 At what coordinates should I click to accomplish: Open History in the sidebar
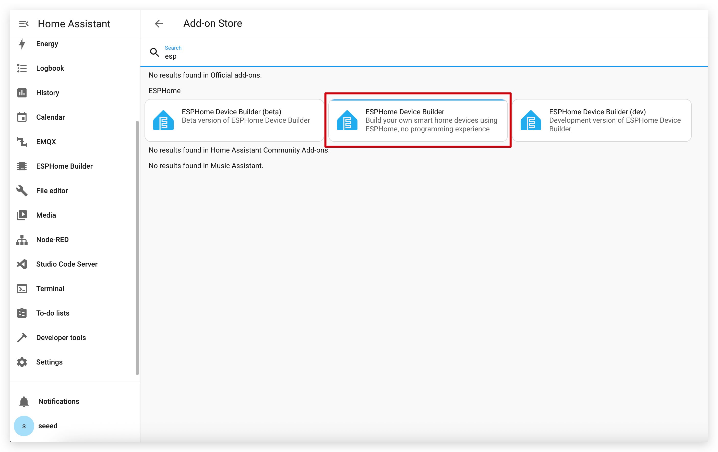(x=75, y=93)
